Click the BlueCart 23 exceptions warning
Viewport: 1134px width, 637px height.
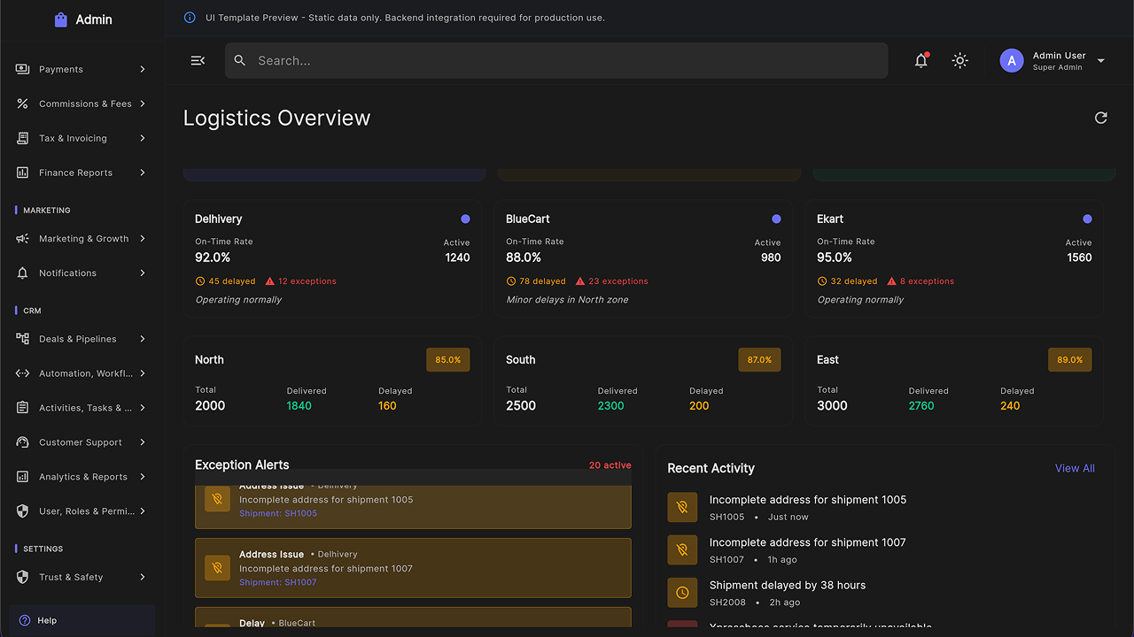tap(611, 281)
